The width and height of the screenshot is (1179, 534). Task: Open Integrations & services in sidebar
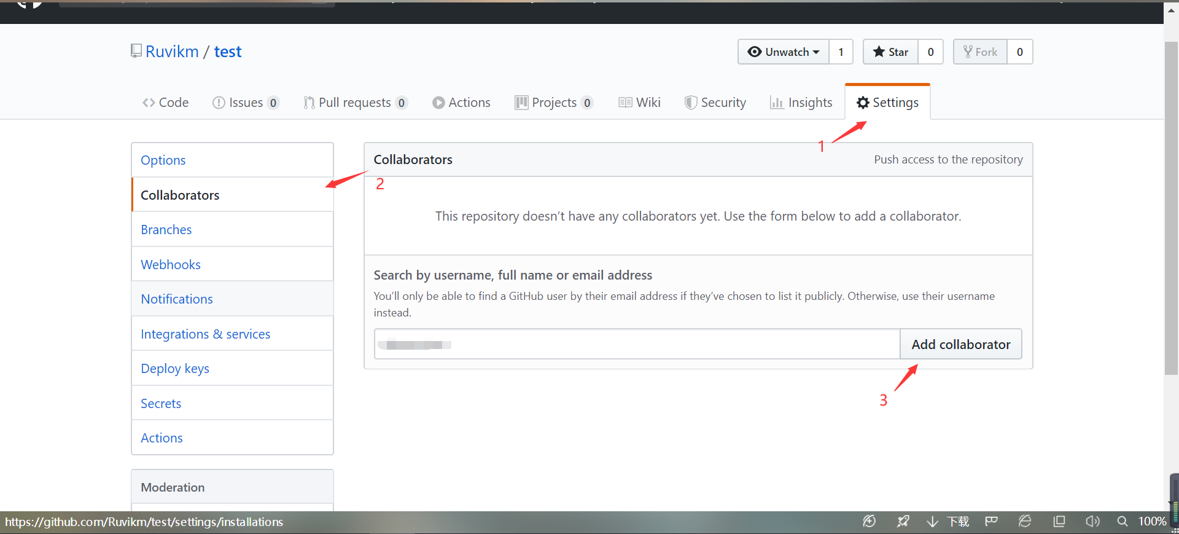tap(232, 334)
